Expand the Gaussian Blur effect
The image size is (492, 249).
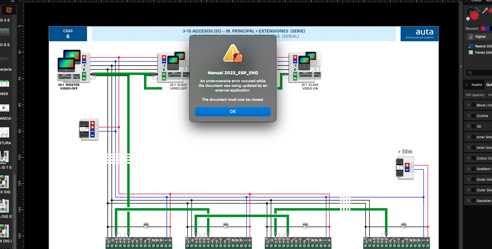(x=468, y=201)
